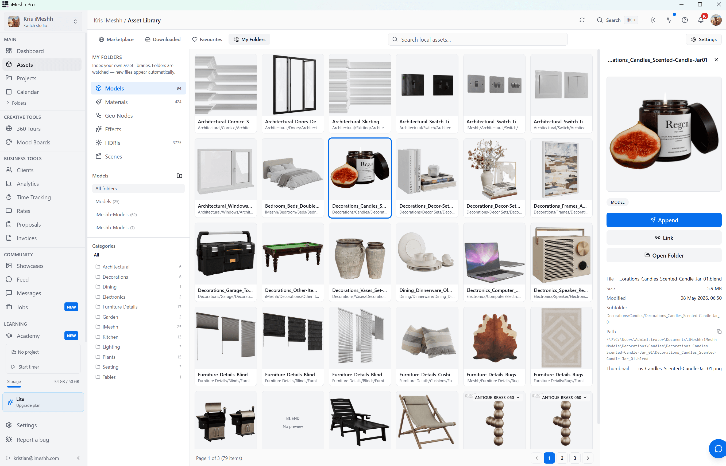Switch to Downloaded tab
The image size is (726, 466).
(x=163, y=39)
